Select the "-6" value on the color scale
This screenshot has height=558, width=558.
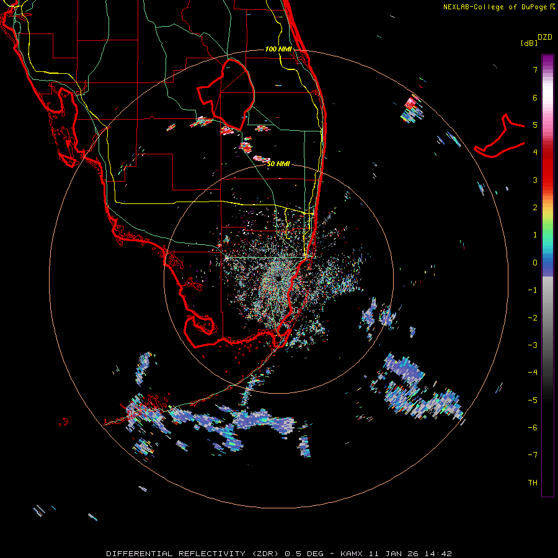533,428
